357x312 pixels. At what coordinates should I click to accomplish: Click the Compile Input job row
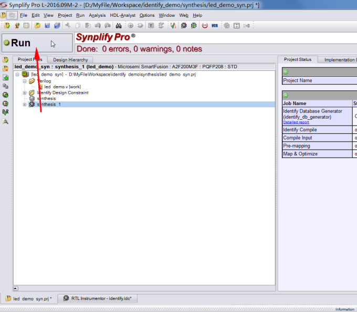pos(317,138)
